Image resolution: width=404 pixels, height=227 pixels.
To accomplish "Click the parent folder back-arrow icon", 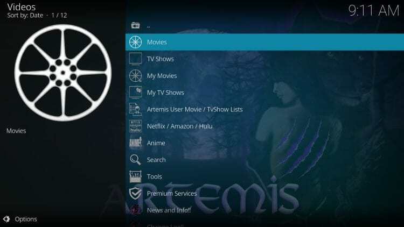I will click(135, 25).
